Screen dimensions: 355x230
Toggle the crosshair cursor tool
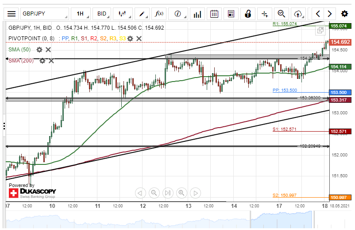pos(265,13)
